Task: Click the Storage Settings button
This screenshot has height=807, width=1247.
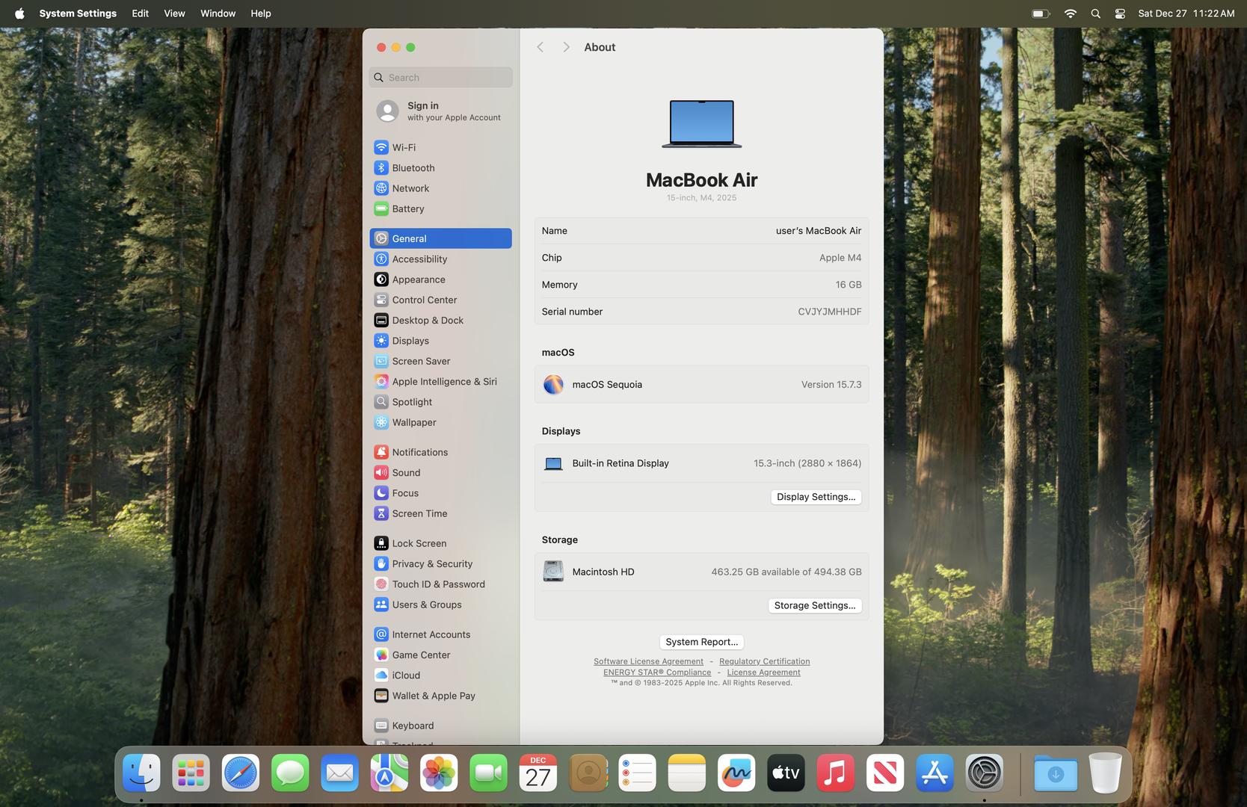Action: click(814, 606)
